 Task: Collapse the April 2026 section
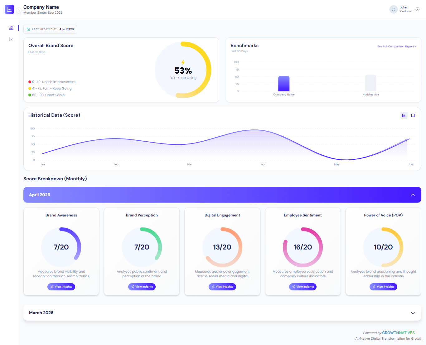point(413,195)
